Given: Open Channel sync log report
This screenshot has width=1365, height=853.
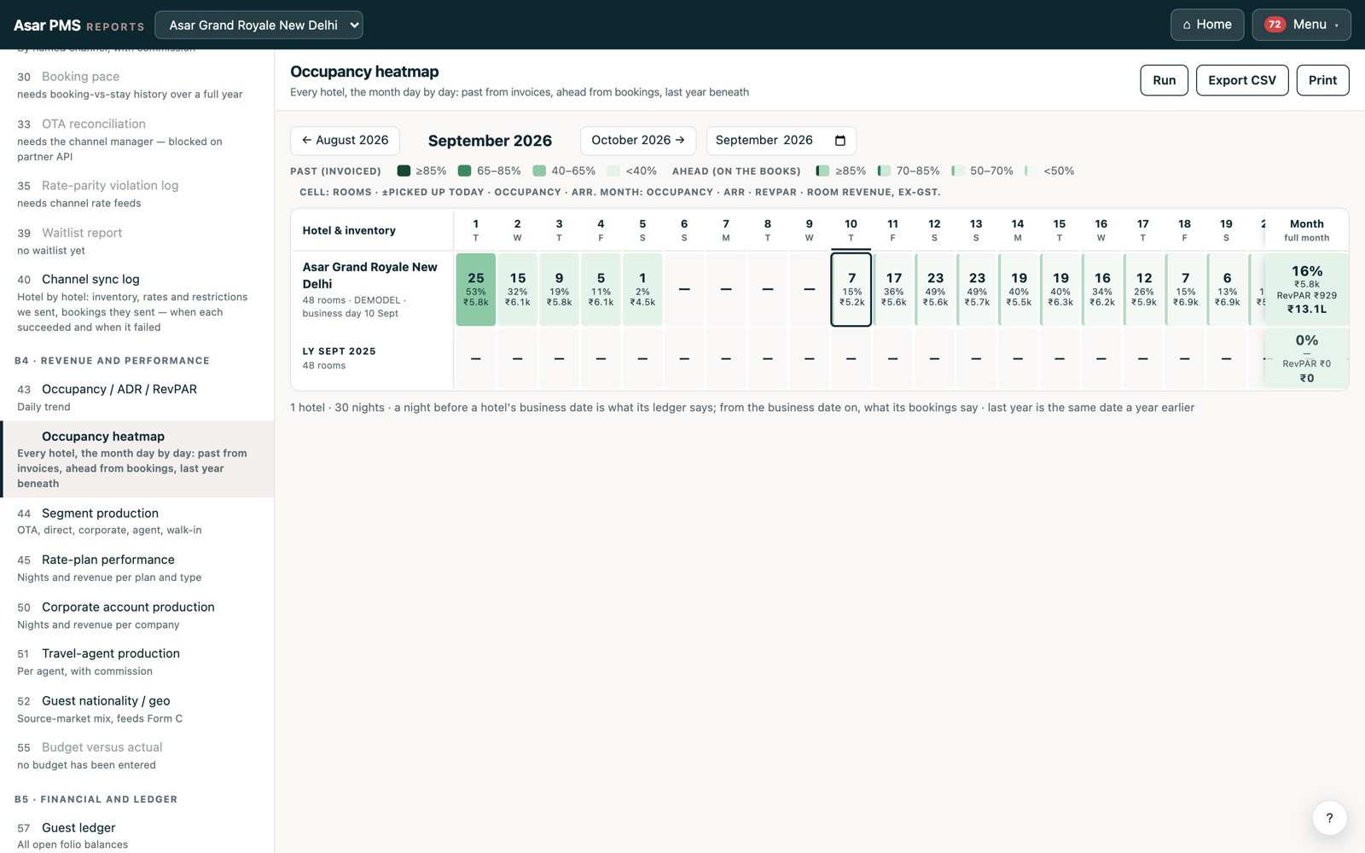Looking at the screenshot, I should pyautogui.click(x=136, y=302).
